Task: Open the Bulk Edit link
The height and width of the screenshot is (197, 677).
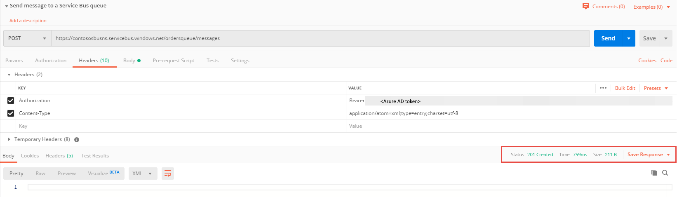Action: (625, 88)
